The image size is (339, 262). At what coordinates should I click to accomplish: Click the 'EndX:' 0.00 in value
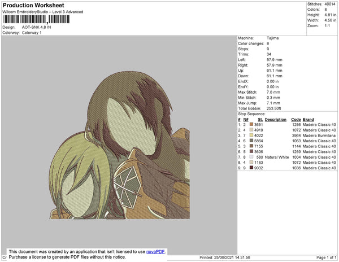click(273, 81)
